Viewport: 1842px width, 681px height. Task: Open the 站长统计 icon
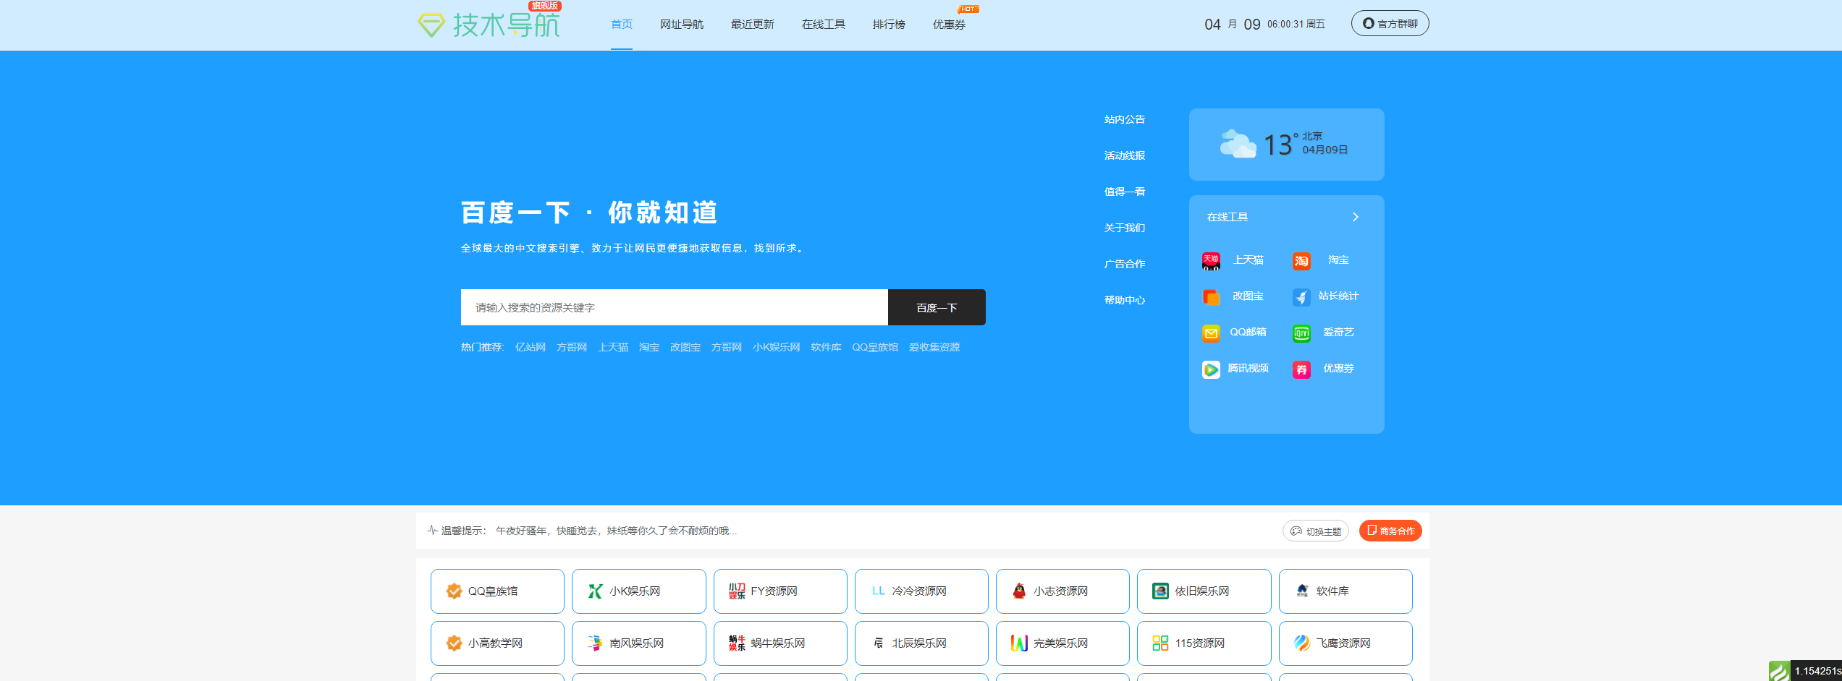click(1301, 297)
